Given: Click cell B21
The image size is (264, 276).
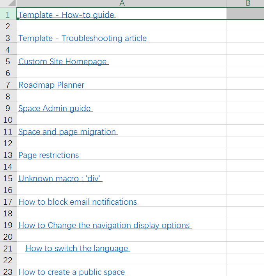Looking at the screenshot, I should [245, 247].
